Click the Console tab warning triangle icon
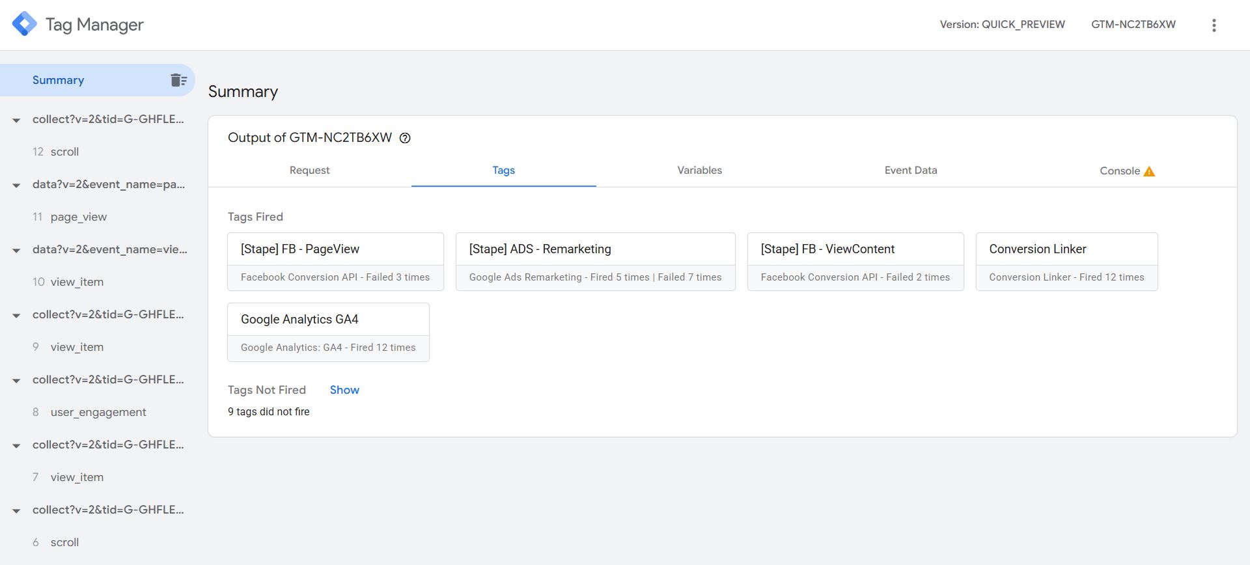 (1149, 171)
